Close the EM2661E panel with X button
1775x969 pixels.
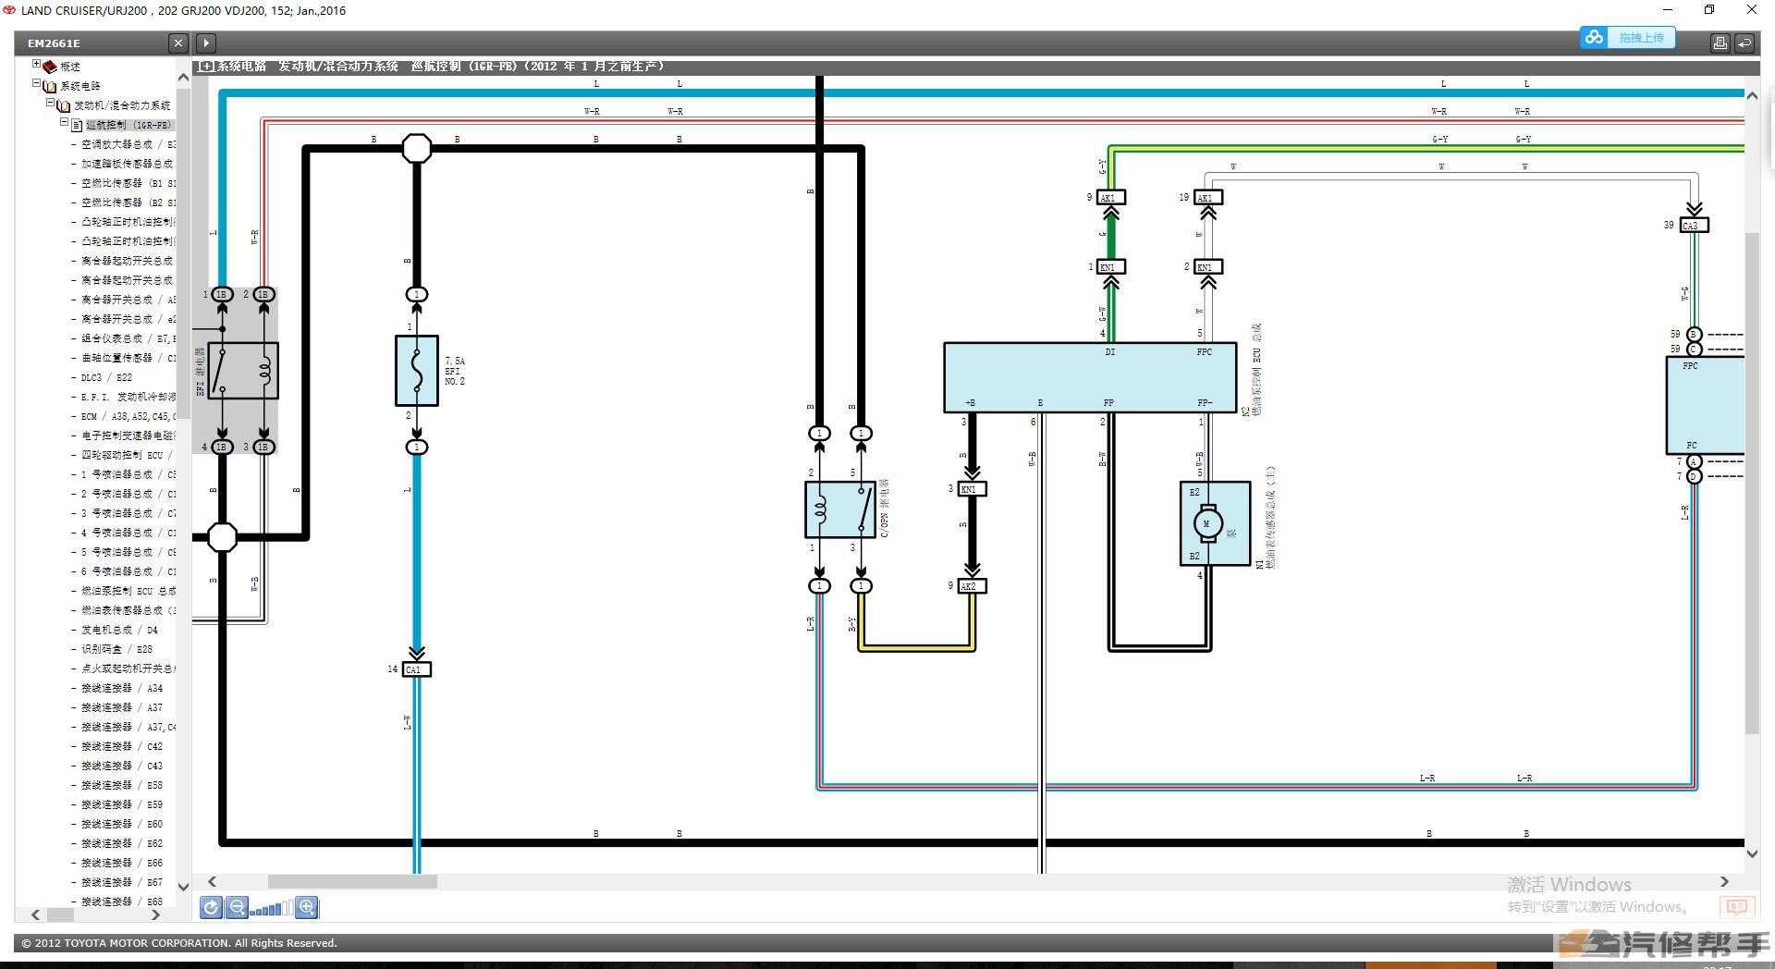click(x=178, y=43)
